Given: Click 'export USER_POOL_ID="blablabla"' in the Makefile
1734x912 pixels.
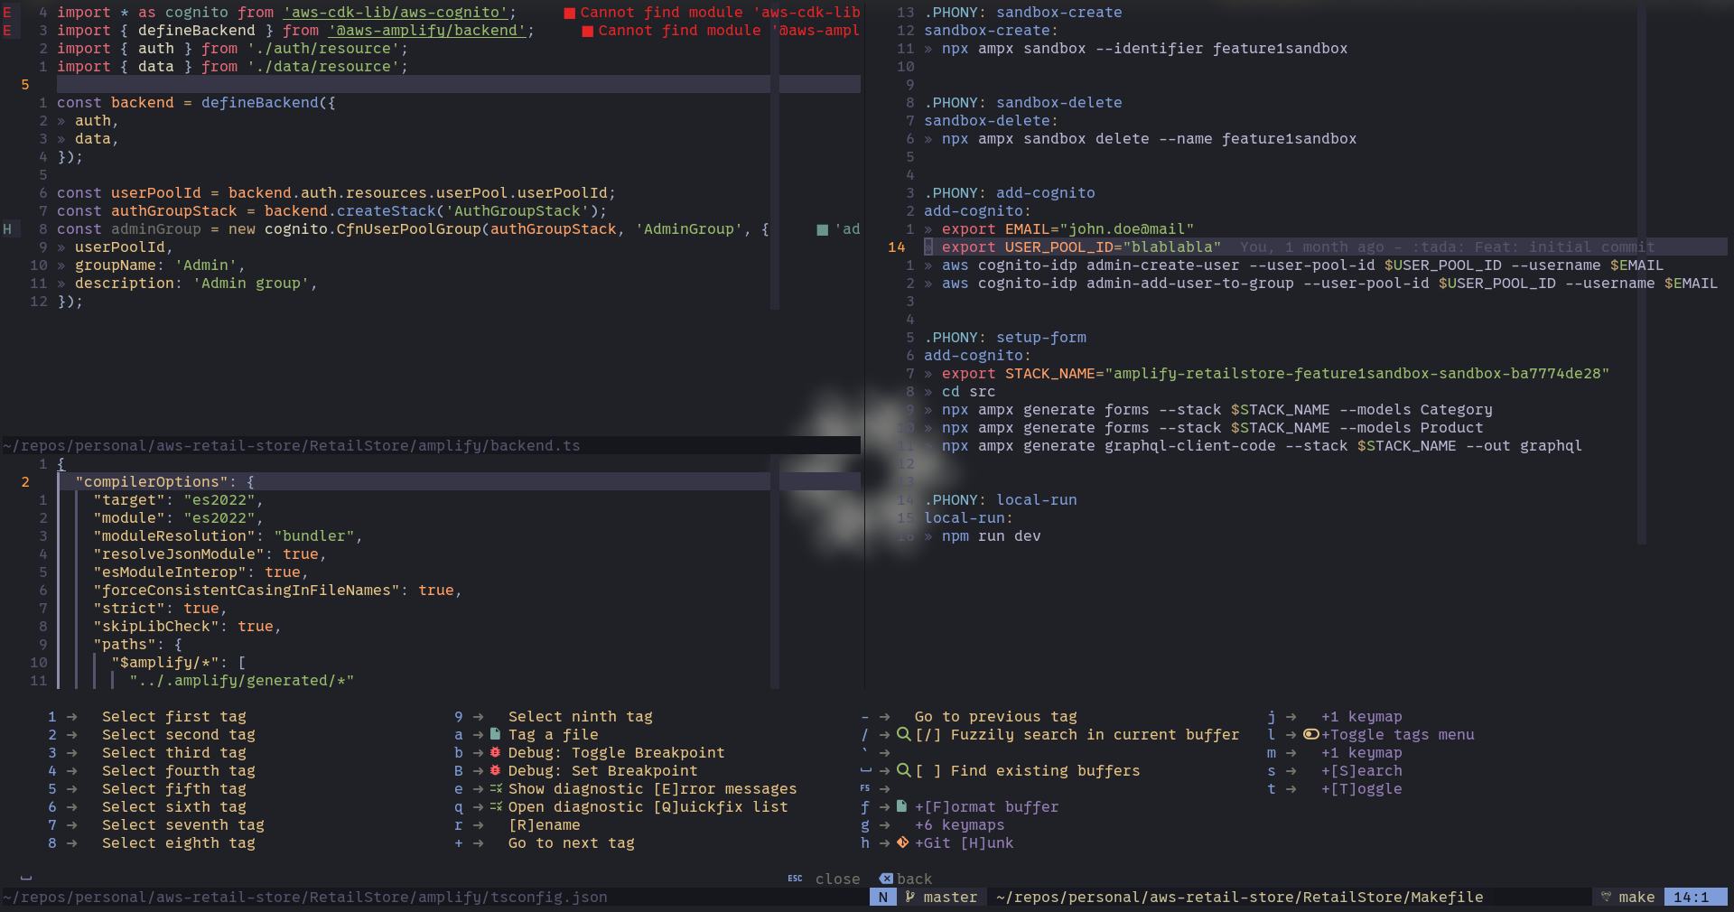Looking at the screenshot, I should point(1081,247).
